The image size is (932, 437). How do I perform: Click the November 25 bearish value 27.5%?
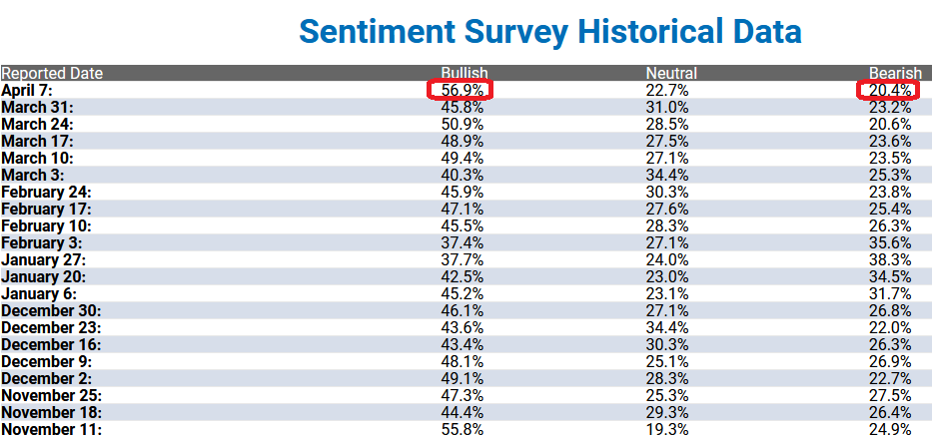[x=890, y=395]
